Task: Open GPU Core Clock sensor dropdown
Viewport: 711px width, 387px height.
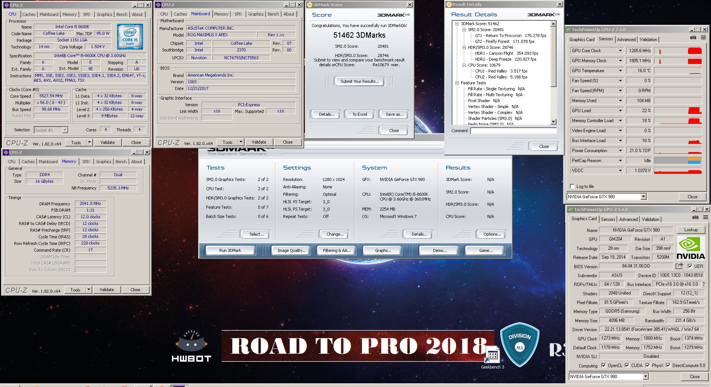Action: [620, 51]
